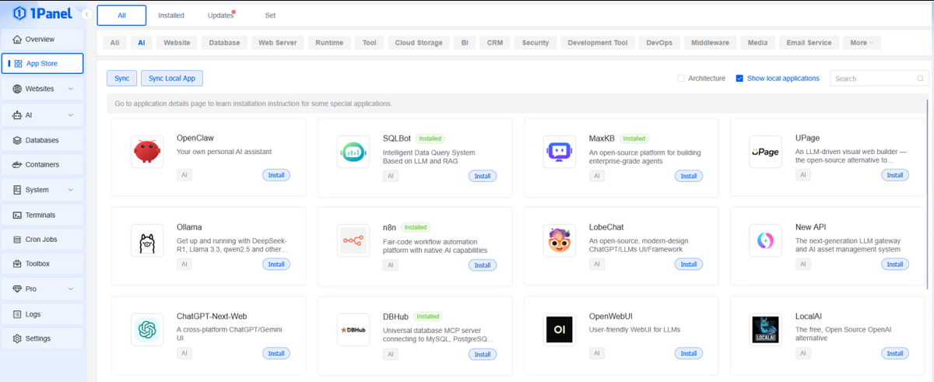Install the UPage app
Image resolution: width=934 pixels, height=382 pixels.
[895, 176]
